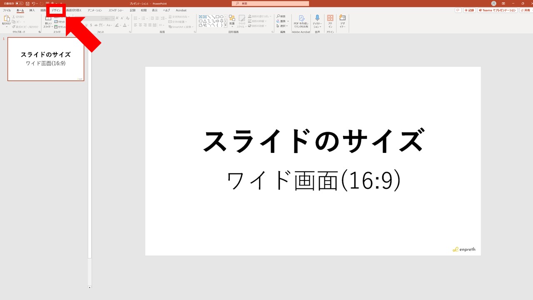This screenshot has width=533, height=300.
Task: Select the rectangle shape in the shapes gallery
Action: [x=217, y=16]
